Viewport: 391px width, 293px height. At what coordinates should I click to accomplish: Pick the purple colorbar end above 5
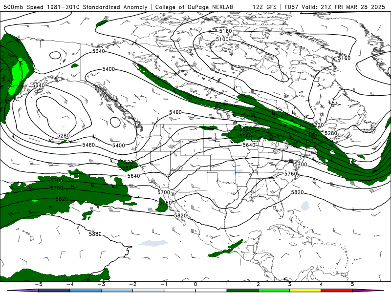pos(368,291)
